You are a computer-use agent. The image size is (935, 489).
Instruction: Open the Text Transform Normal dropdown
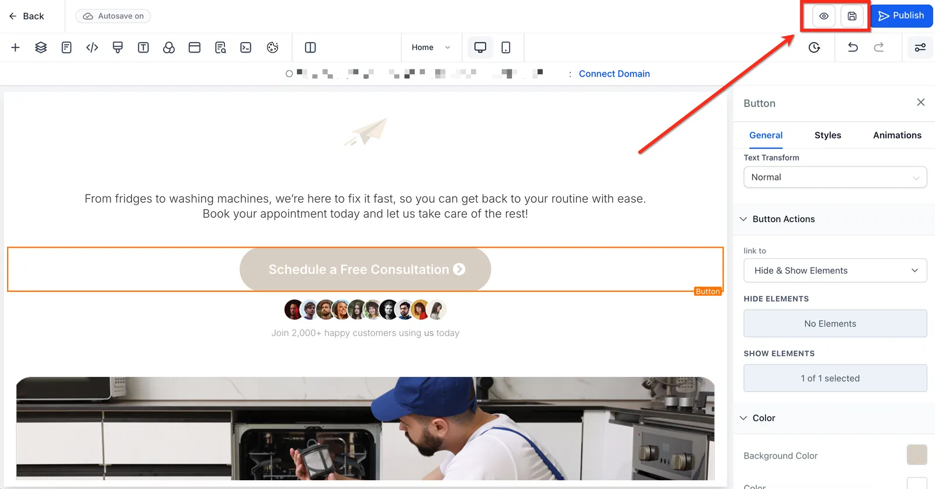click(x=835, y=177)
